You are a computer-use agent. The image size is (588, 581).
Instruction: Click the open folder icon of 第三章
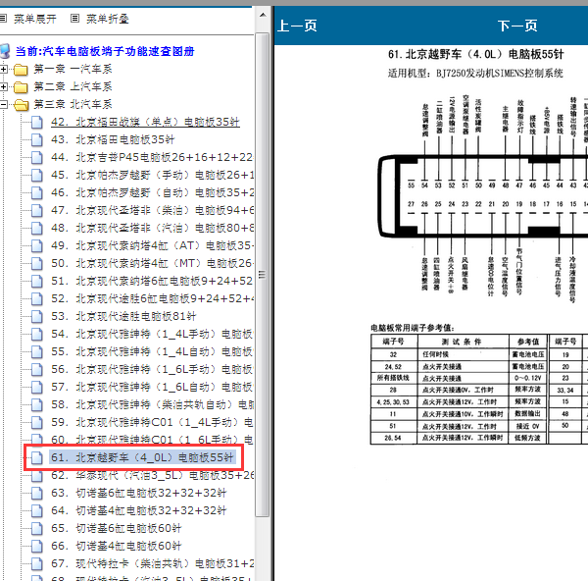[22, 105]
